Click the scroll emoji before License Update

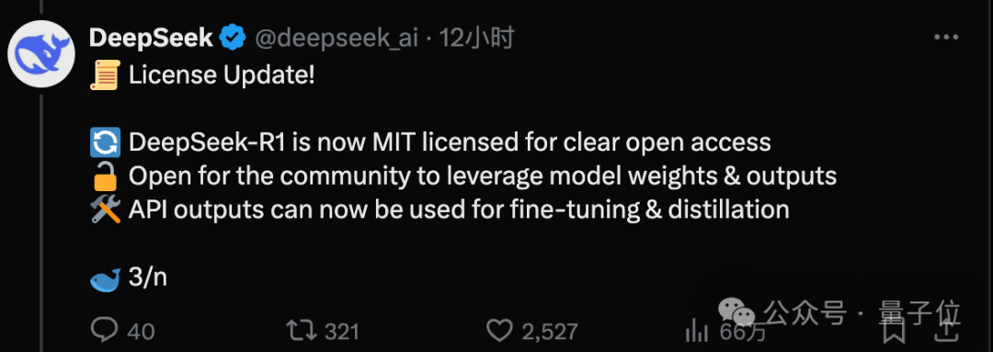pyautogui.click(x=105, y=76)
